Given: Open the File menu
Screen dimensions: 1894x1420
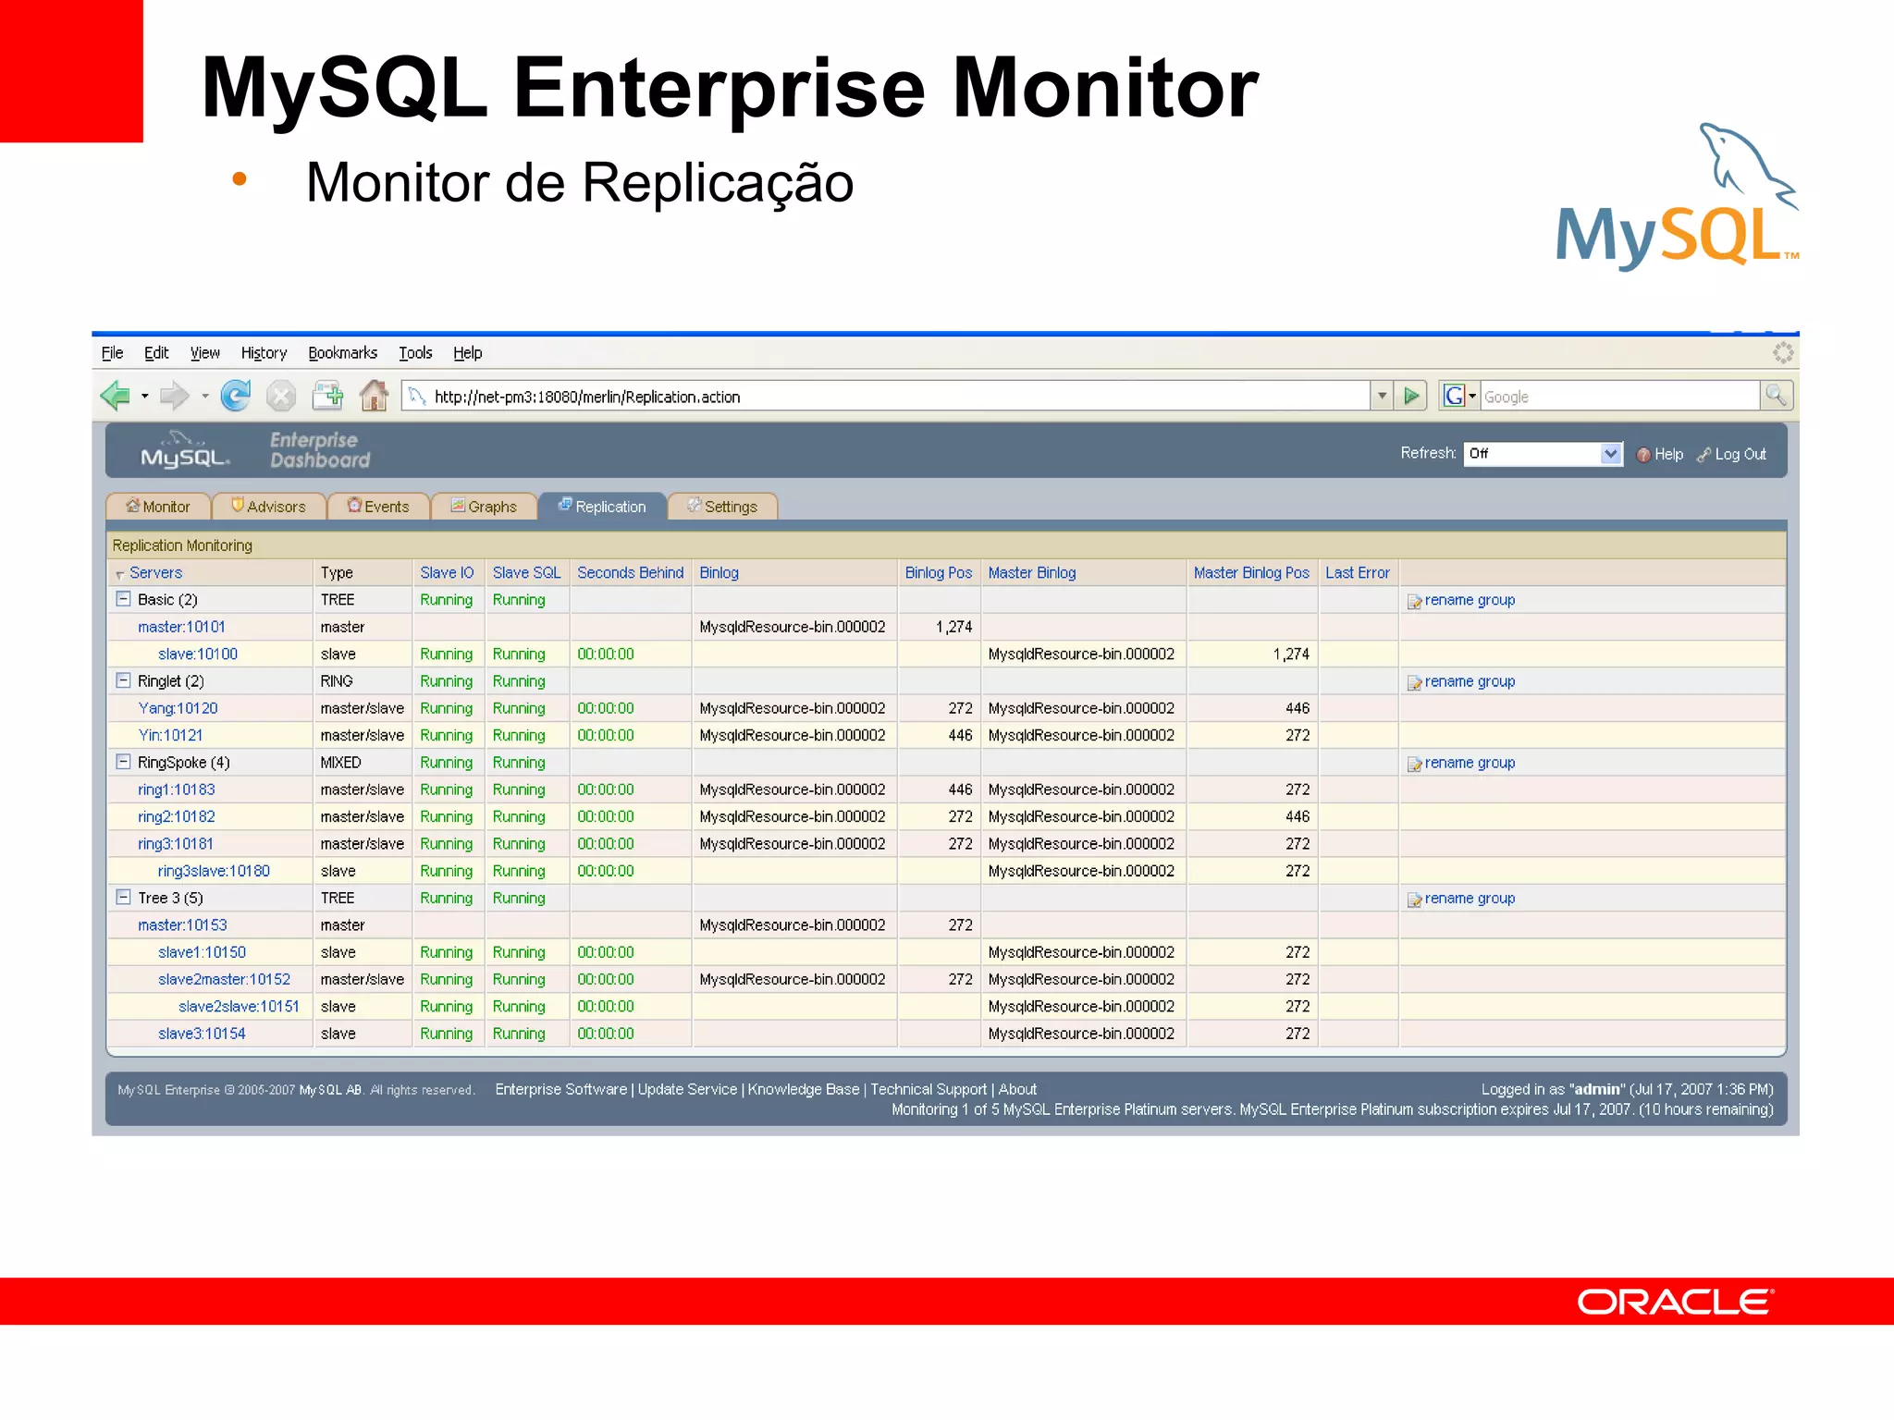Looking at the screenshot, I should pos(112,353).
